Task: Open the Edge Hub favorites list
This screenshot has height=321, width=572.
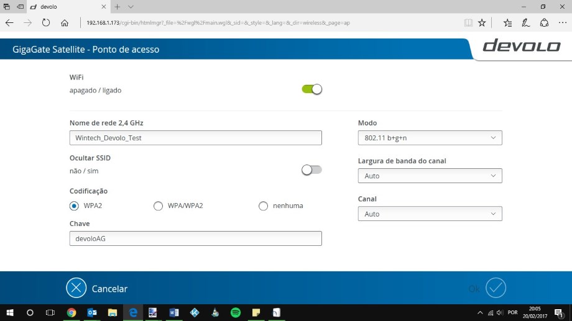Action: point(507,23)
